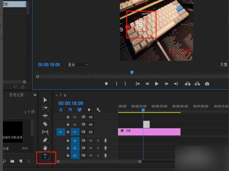Expand hidden panels double chevron

tap(35, 95)
